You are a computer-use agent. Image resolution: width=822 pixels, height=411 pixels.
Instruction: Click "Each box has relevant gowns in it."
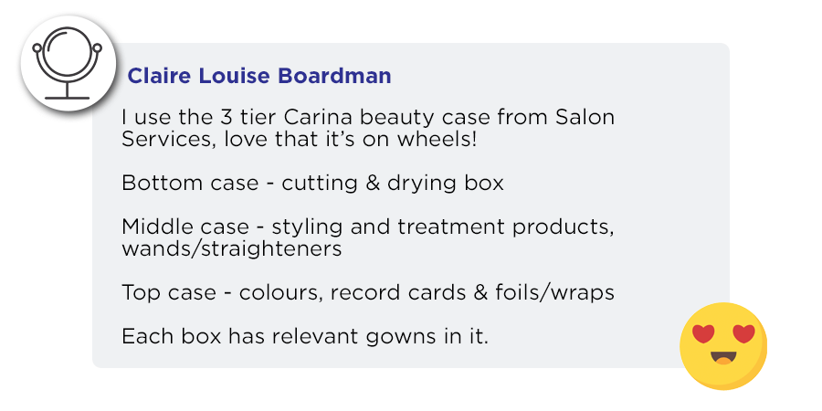(x=305, y=336)
